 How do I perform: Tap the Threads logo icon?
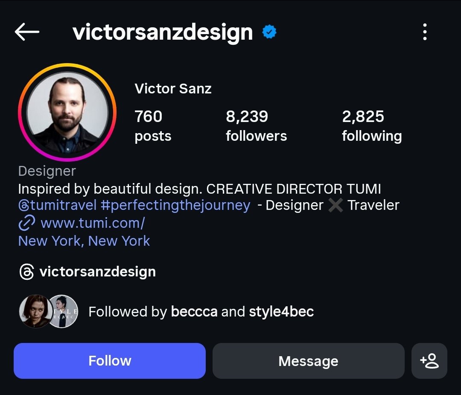(x=26, y=272)
